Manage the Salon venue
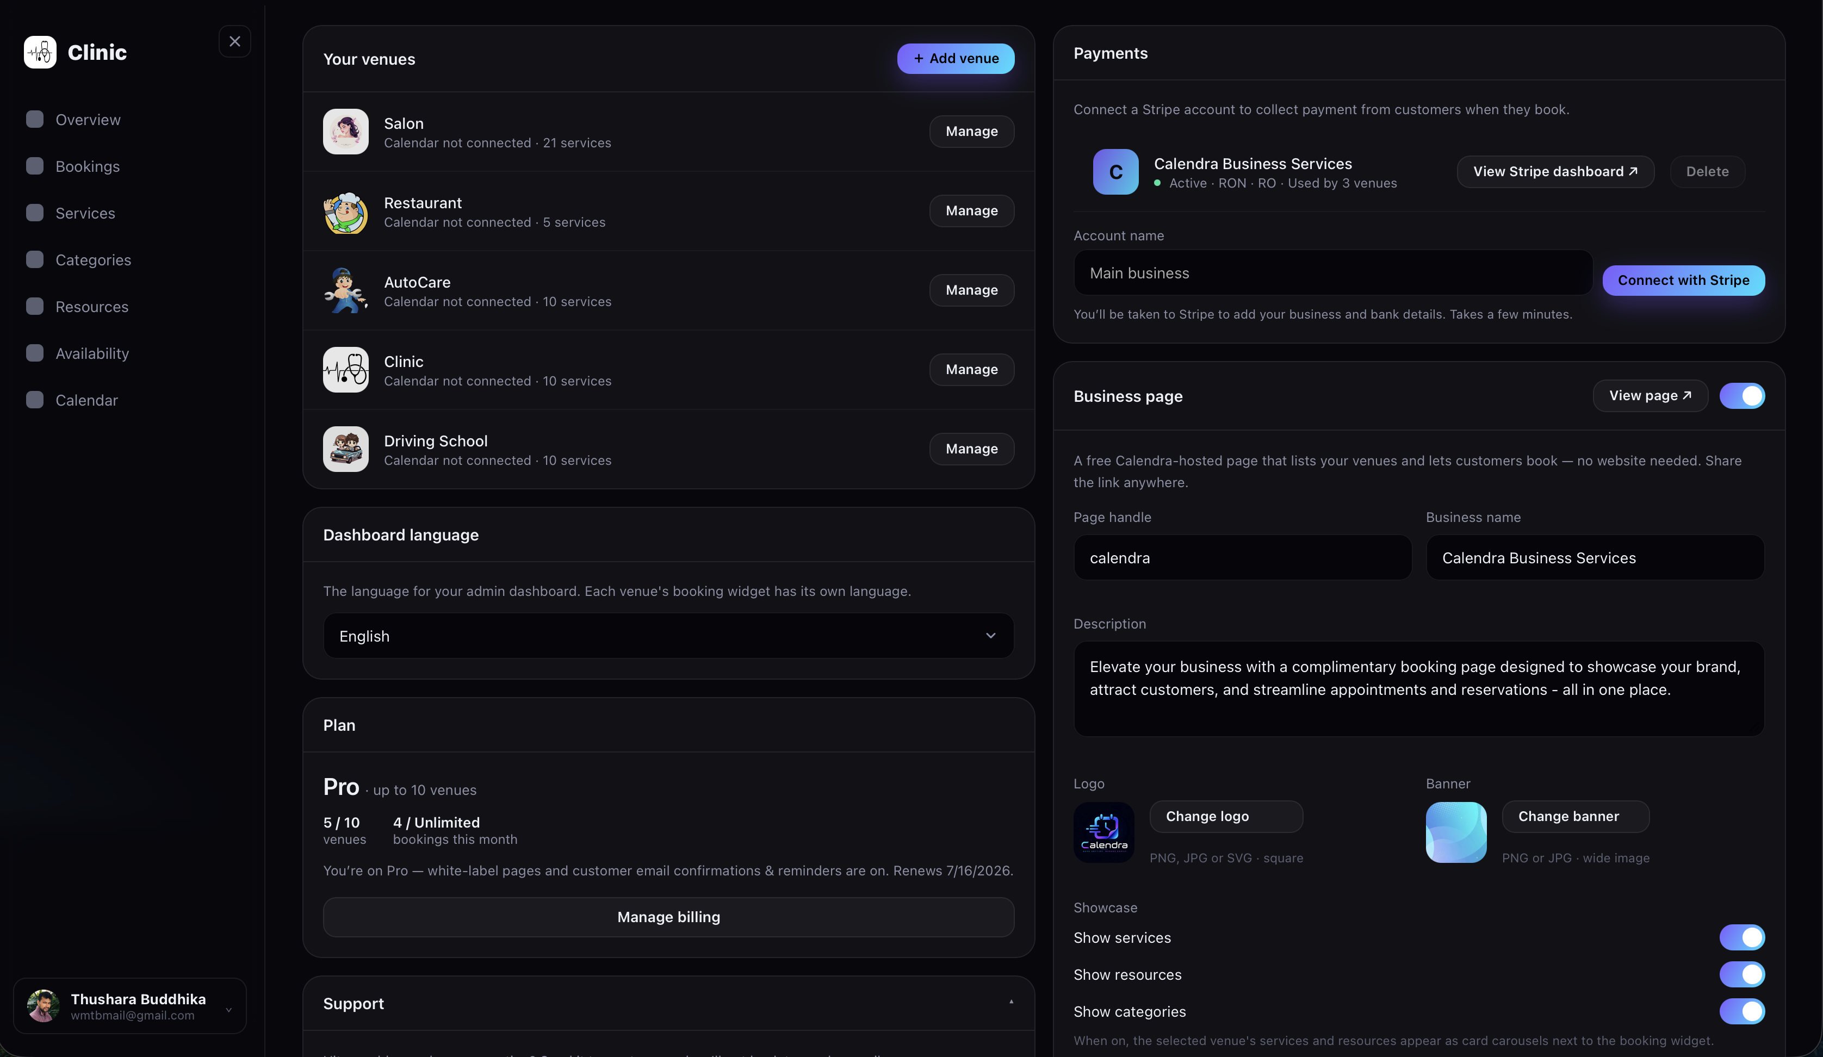 click(971, 132)
